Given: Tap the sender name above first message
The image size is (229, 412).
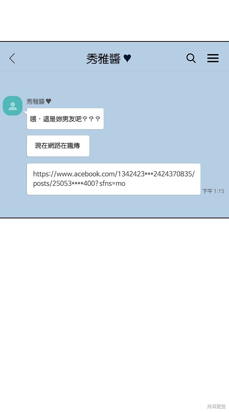Looking at the screenshot, I should pyautogui.click(x=36, y=101).
